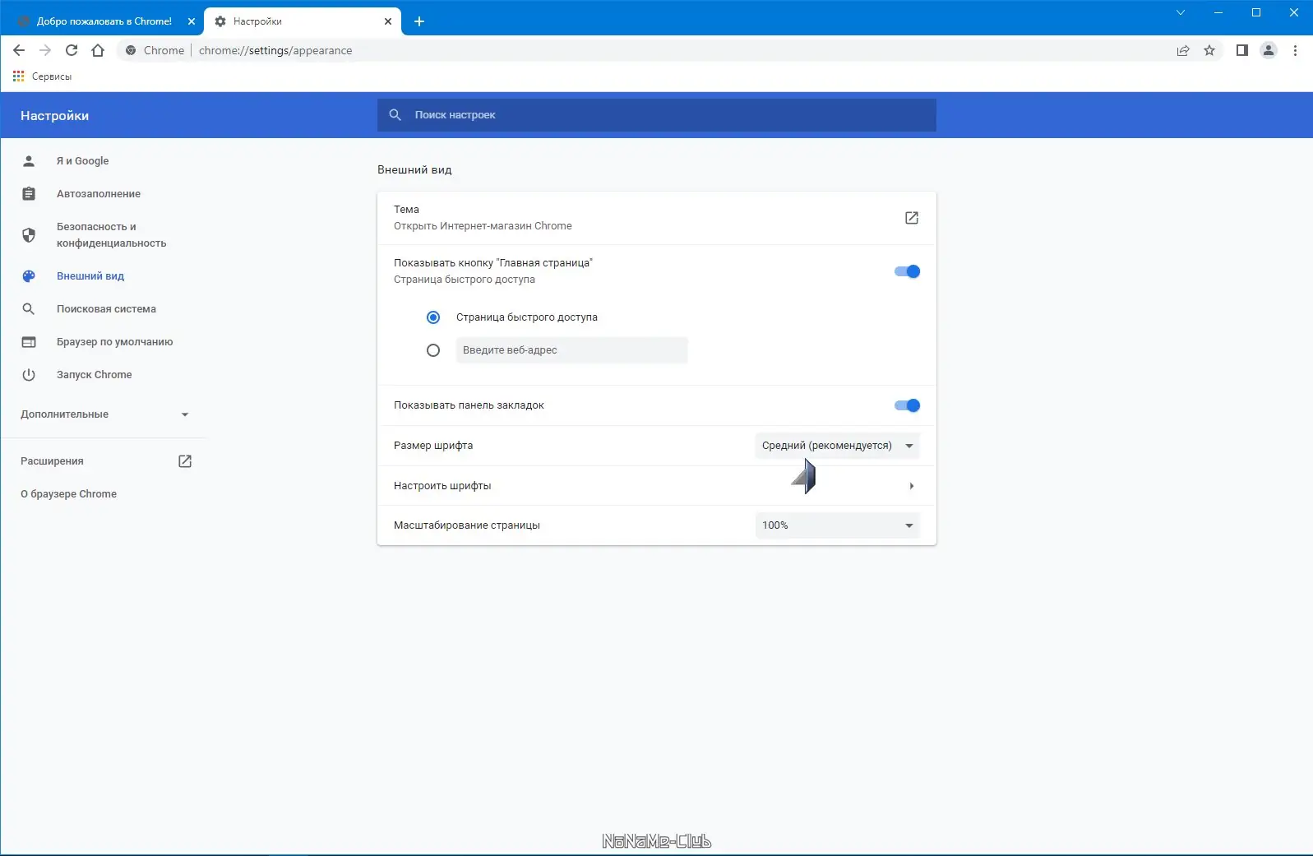This screenshot has height=856, width=1313.
Task: Open the Размер шрифта dropdown
Action: pos(837,446)
